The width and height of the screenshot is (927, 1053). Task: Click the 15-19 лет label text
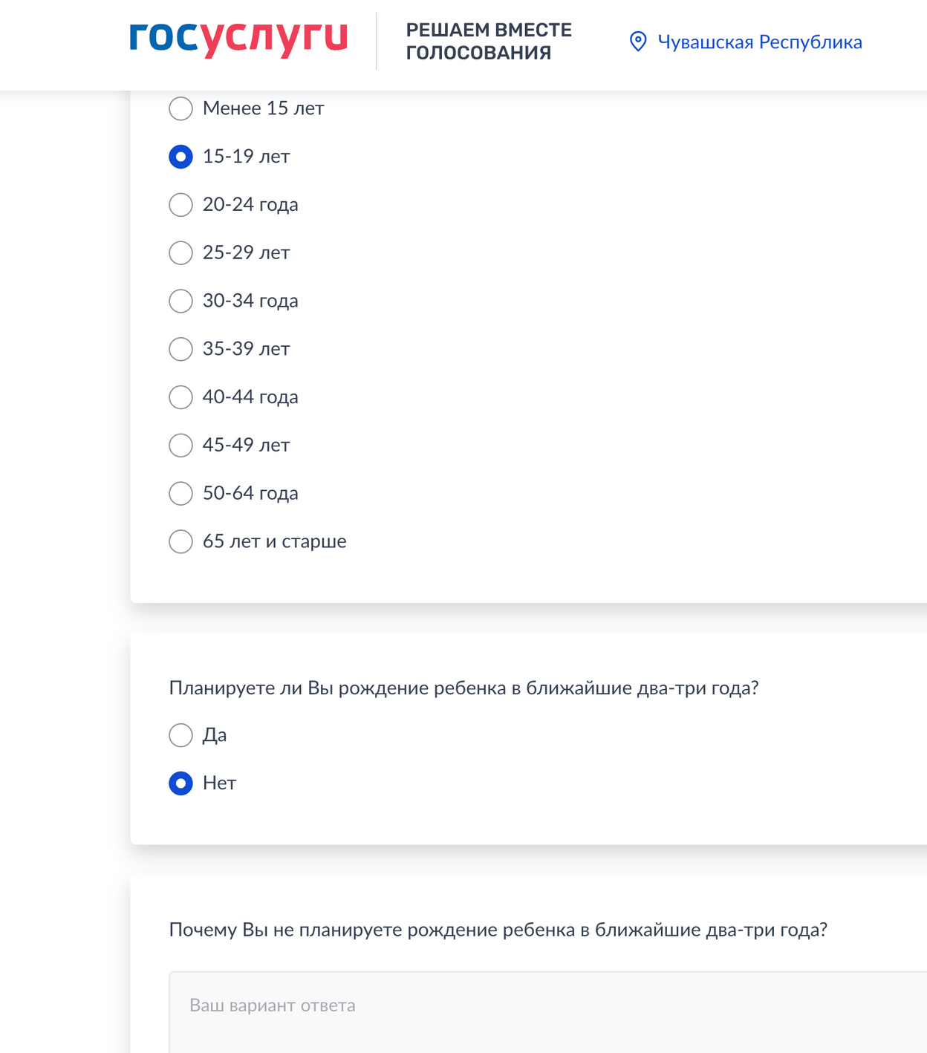pyautogui.click(x=246, y=157)
